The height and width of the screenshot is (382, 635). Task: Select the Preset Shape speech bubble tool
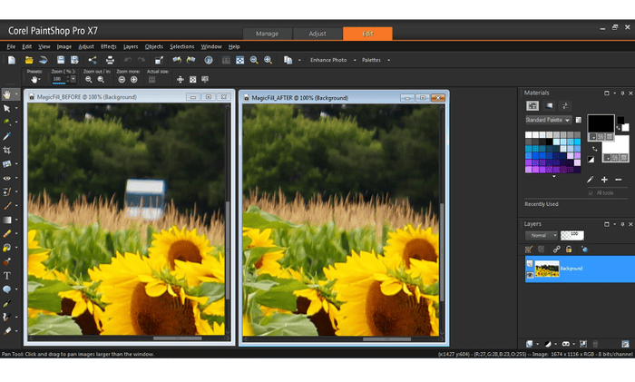(x=7, y=289)
